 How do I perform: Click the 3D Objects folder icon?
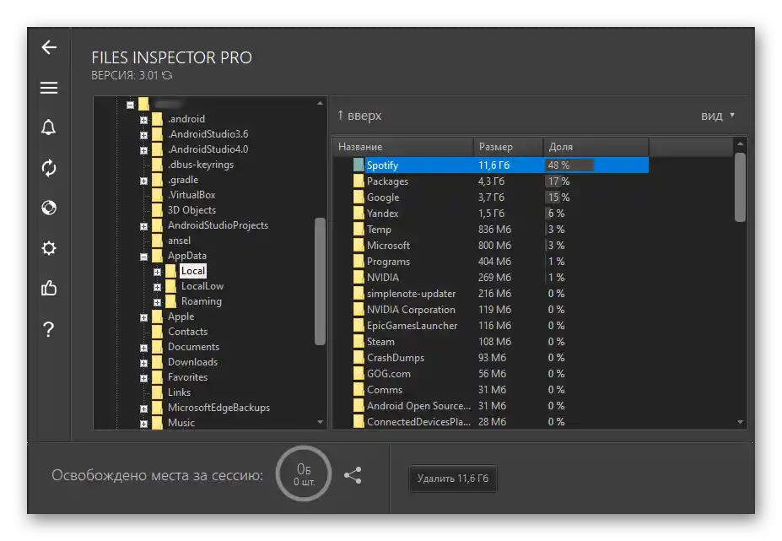(157, 210)
